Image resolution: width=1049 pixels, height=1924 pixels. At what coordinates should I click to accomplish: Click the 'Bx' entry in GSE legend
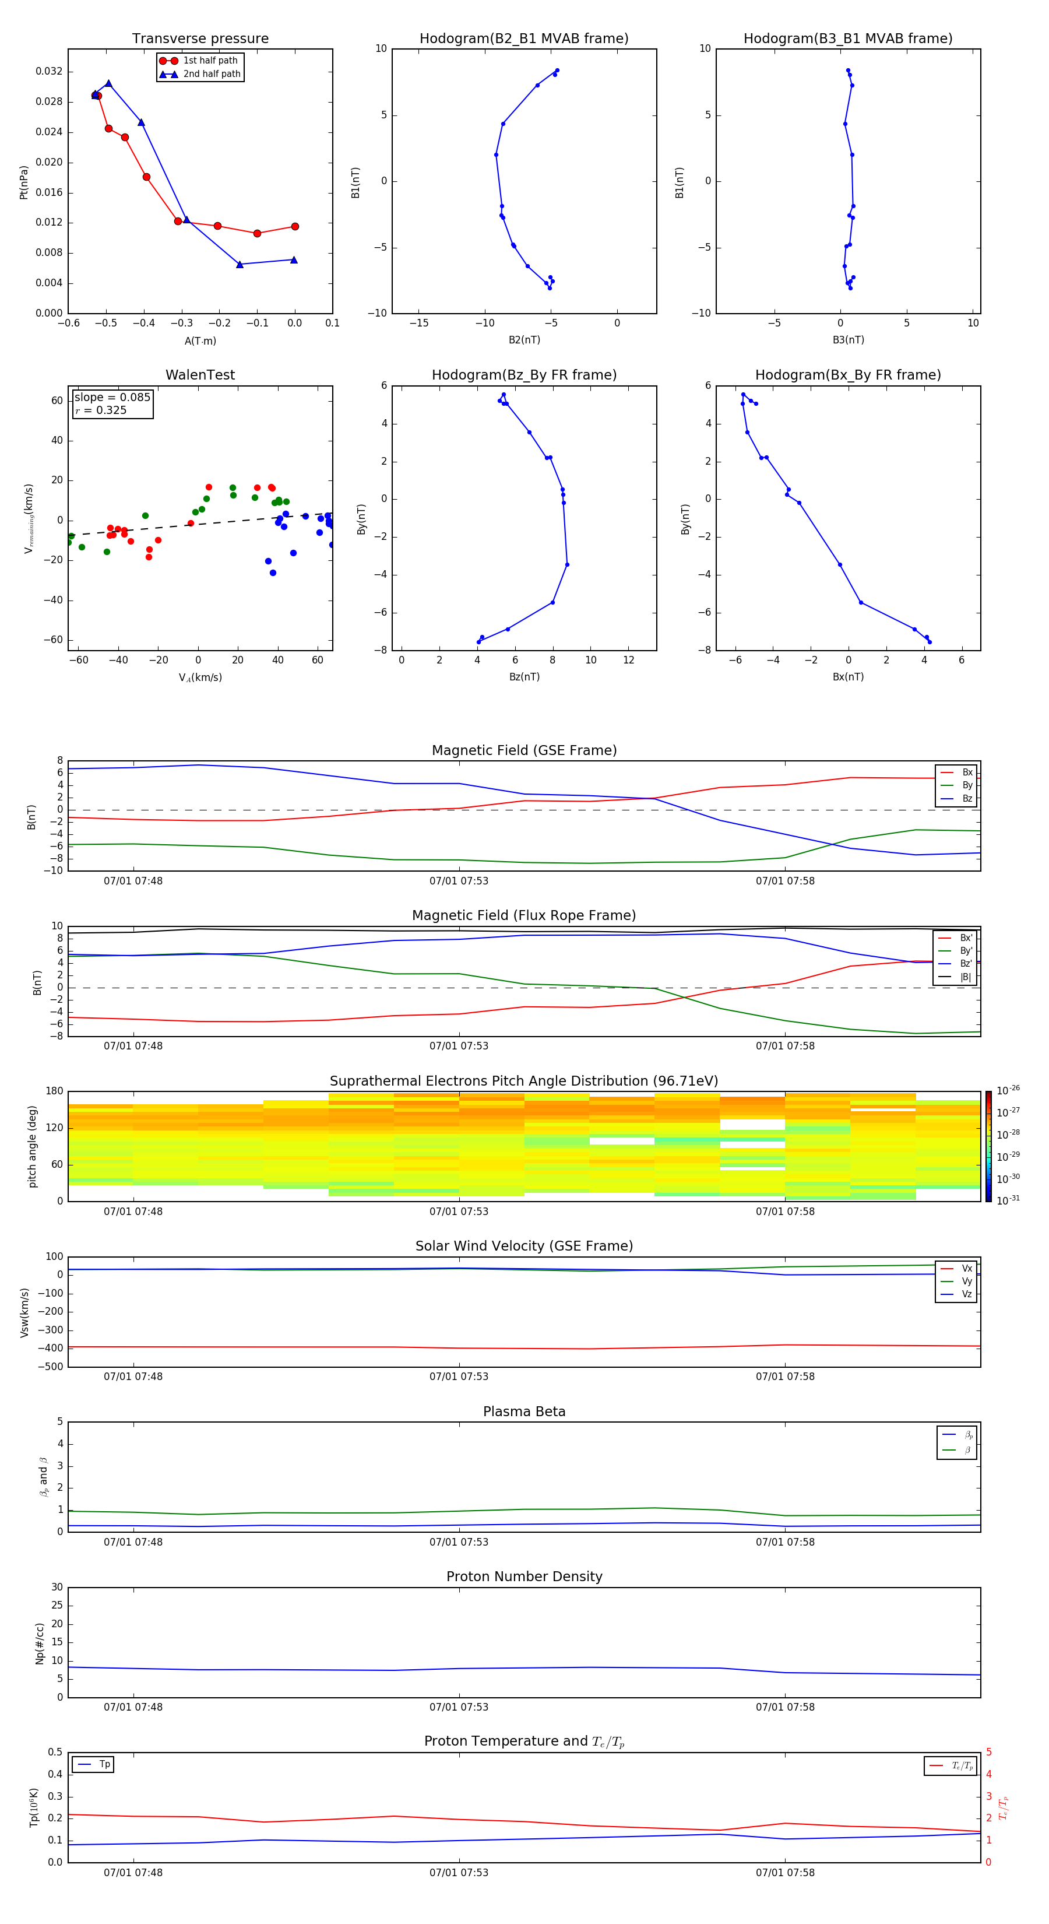point(956,773)
